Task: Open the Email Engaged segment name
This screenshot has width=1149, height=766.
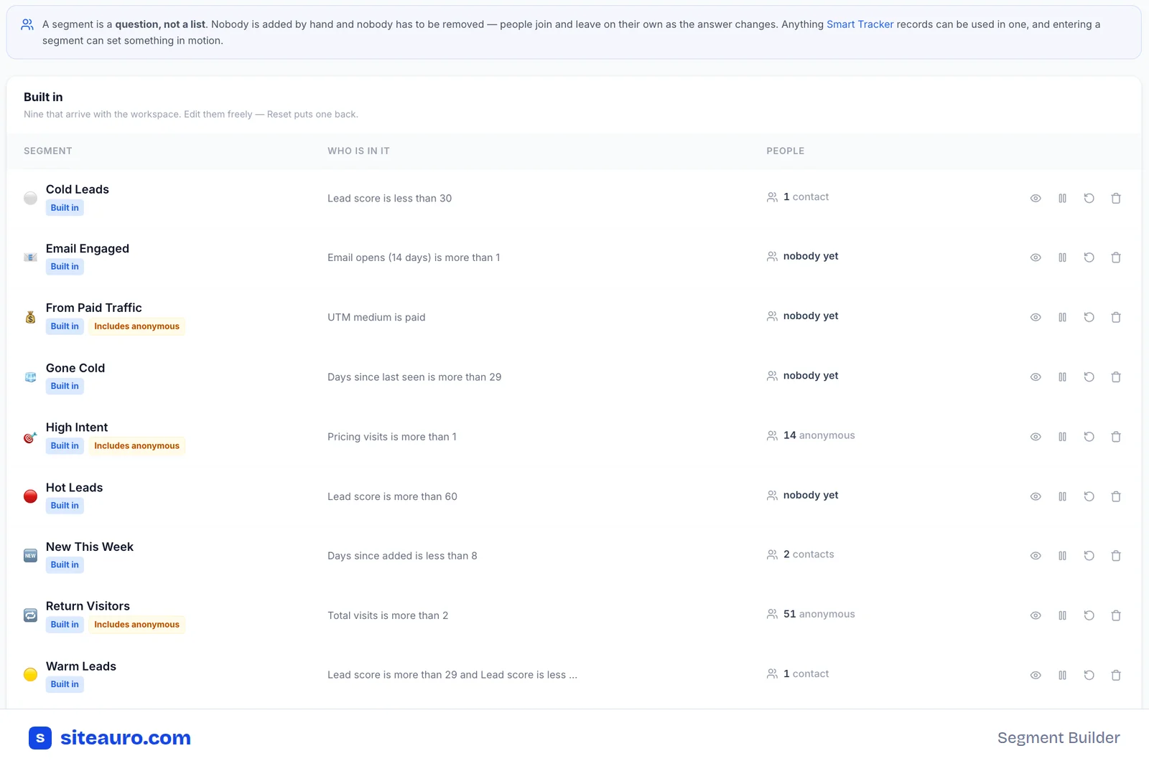Action: pos(88,248)
